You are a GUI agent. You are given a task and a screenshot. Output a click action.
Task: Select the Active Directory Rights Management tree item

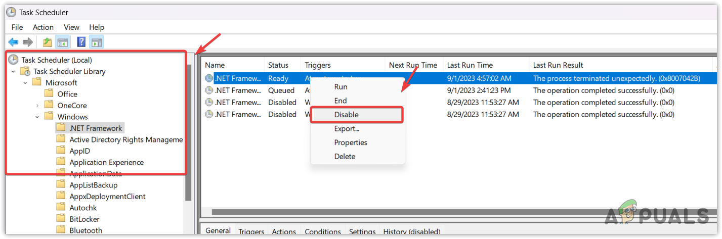[126, 139]
